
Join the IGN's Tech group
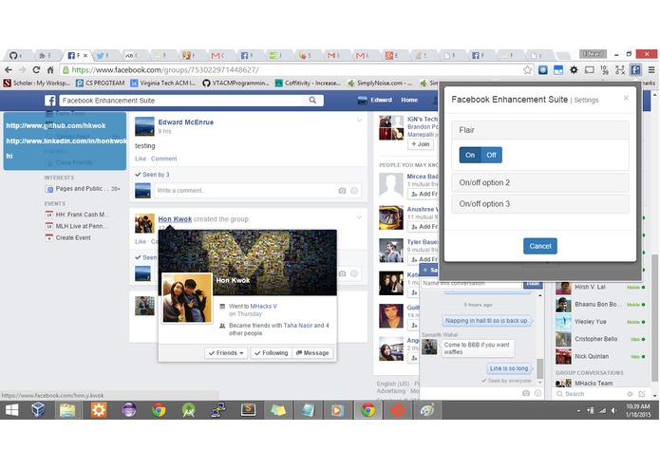(x=421, y=144)
